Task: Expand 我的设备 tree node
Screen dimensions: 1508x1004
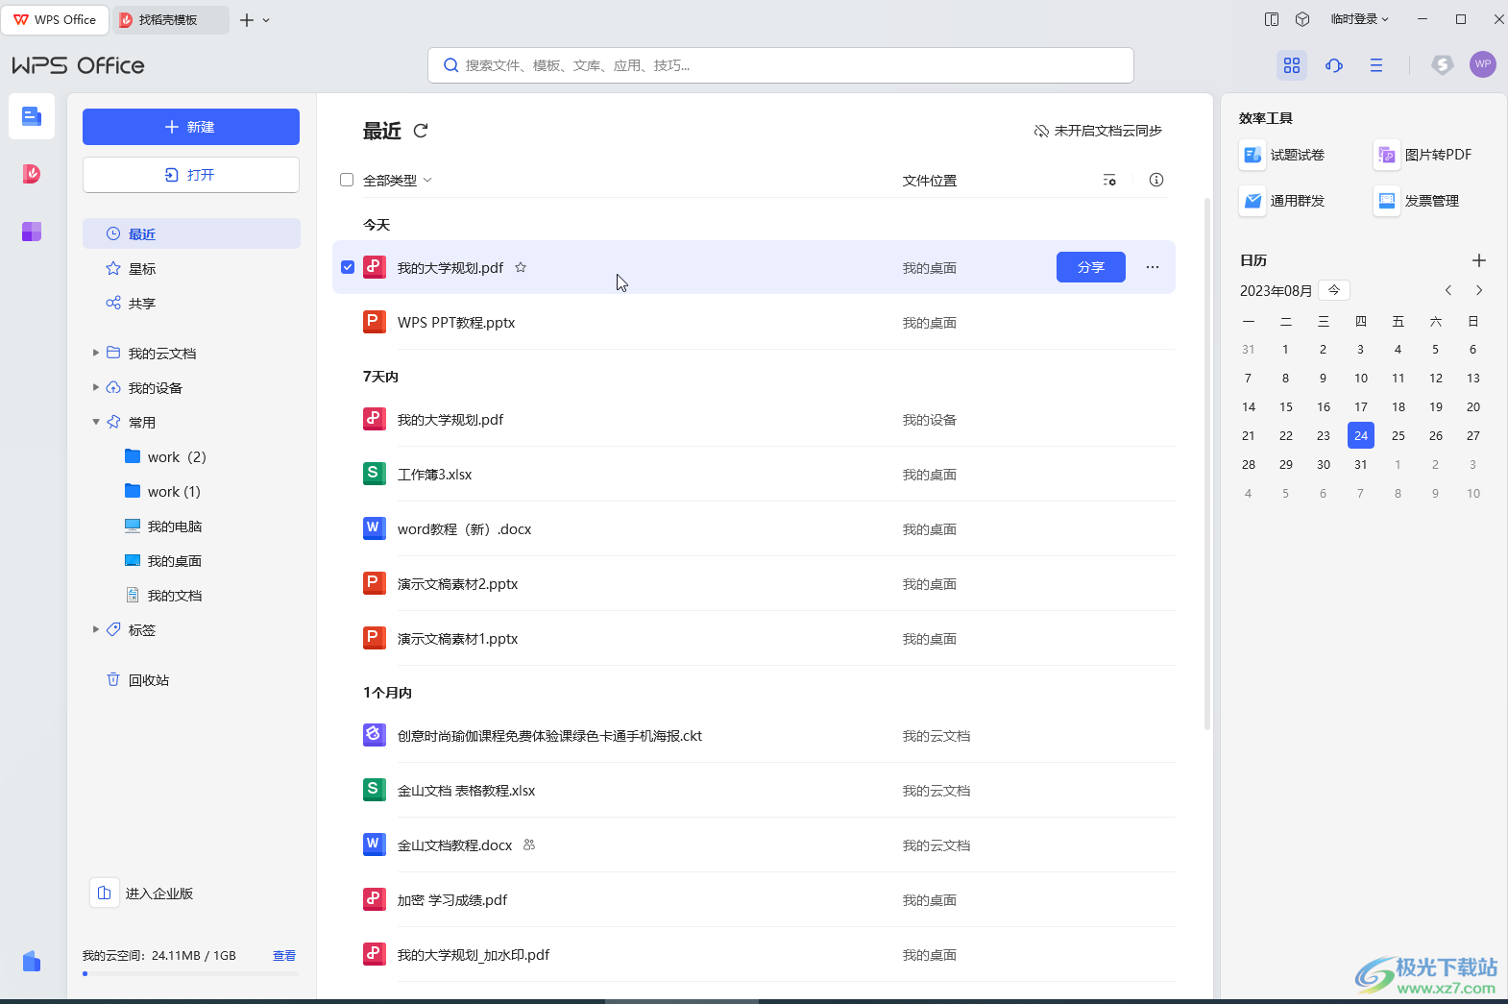Action: point(96,387)
